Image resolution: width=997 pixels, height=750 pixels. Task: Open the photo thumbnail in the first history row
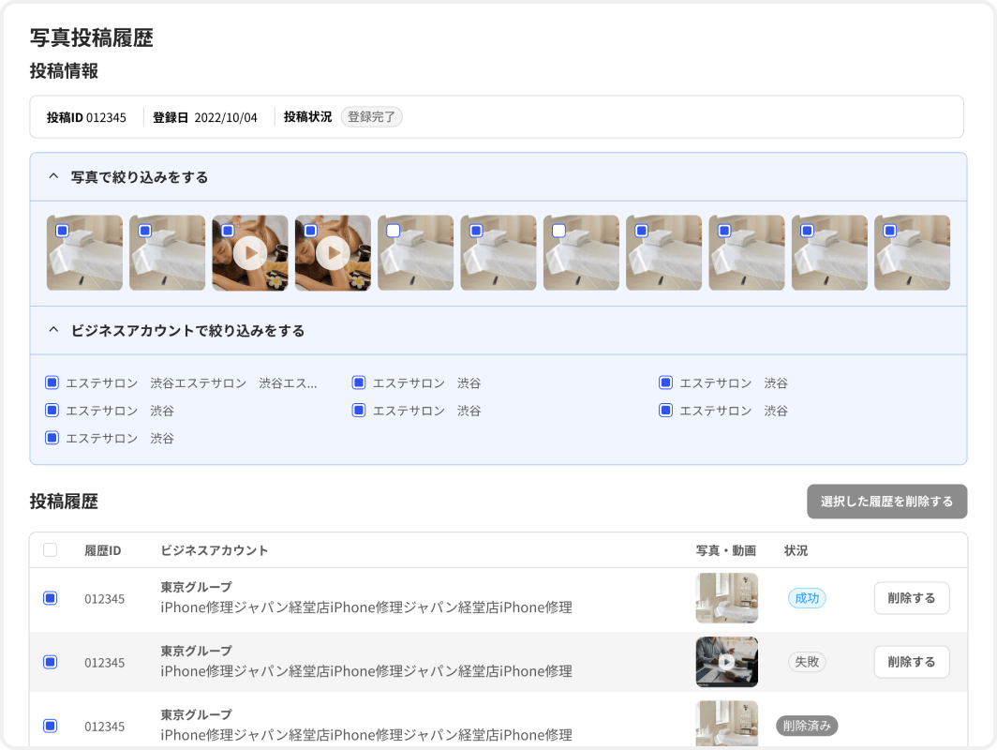point(726,597)
